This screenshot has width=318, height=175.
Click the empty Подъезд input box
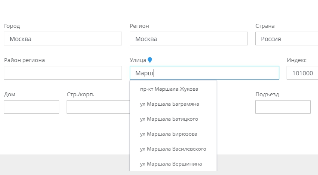[283, 107]
